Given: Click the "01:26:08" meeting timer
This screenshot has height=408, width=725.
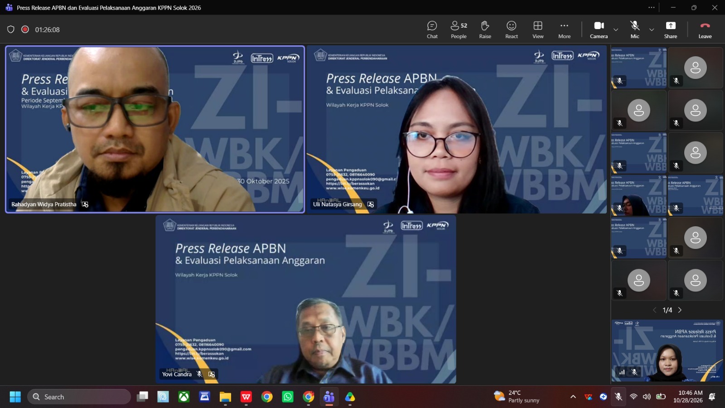Looking at the screenshot, I should [x=48, y=29].
